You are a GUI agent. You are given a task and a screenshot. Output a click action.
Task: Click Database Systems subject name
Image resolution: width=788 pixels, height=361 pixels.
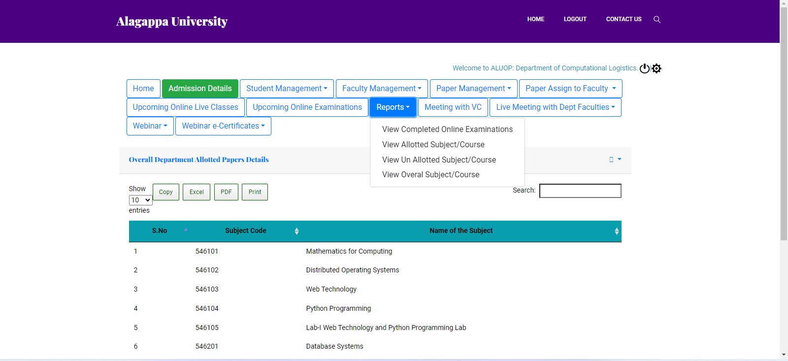pos(334,346)
